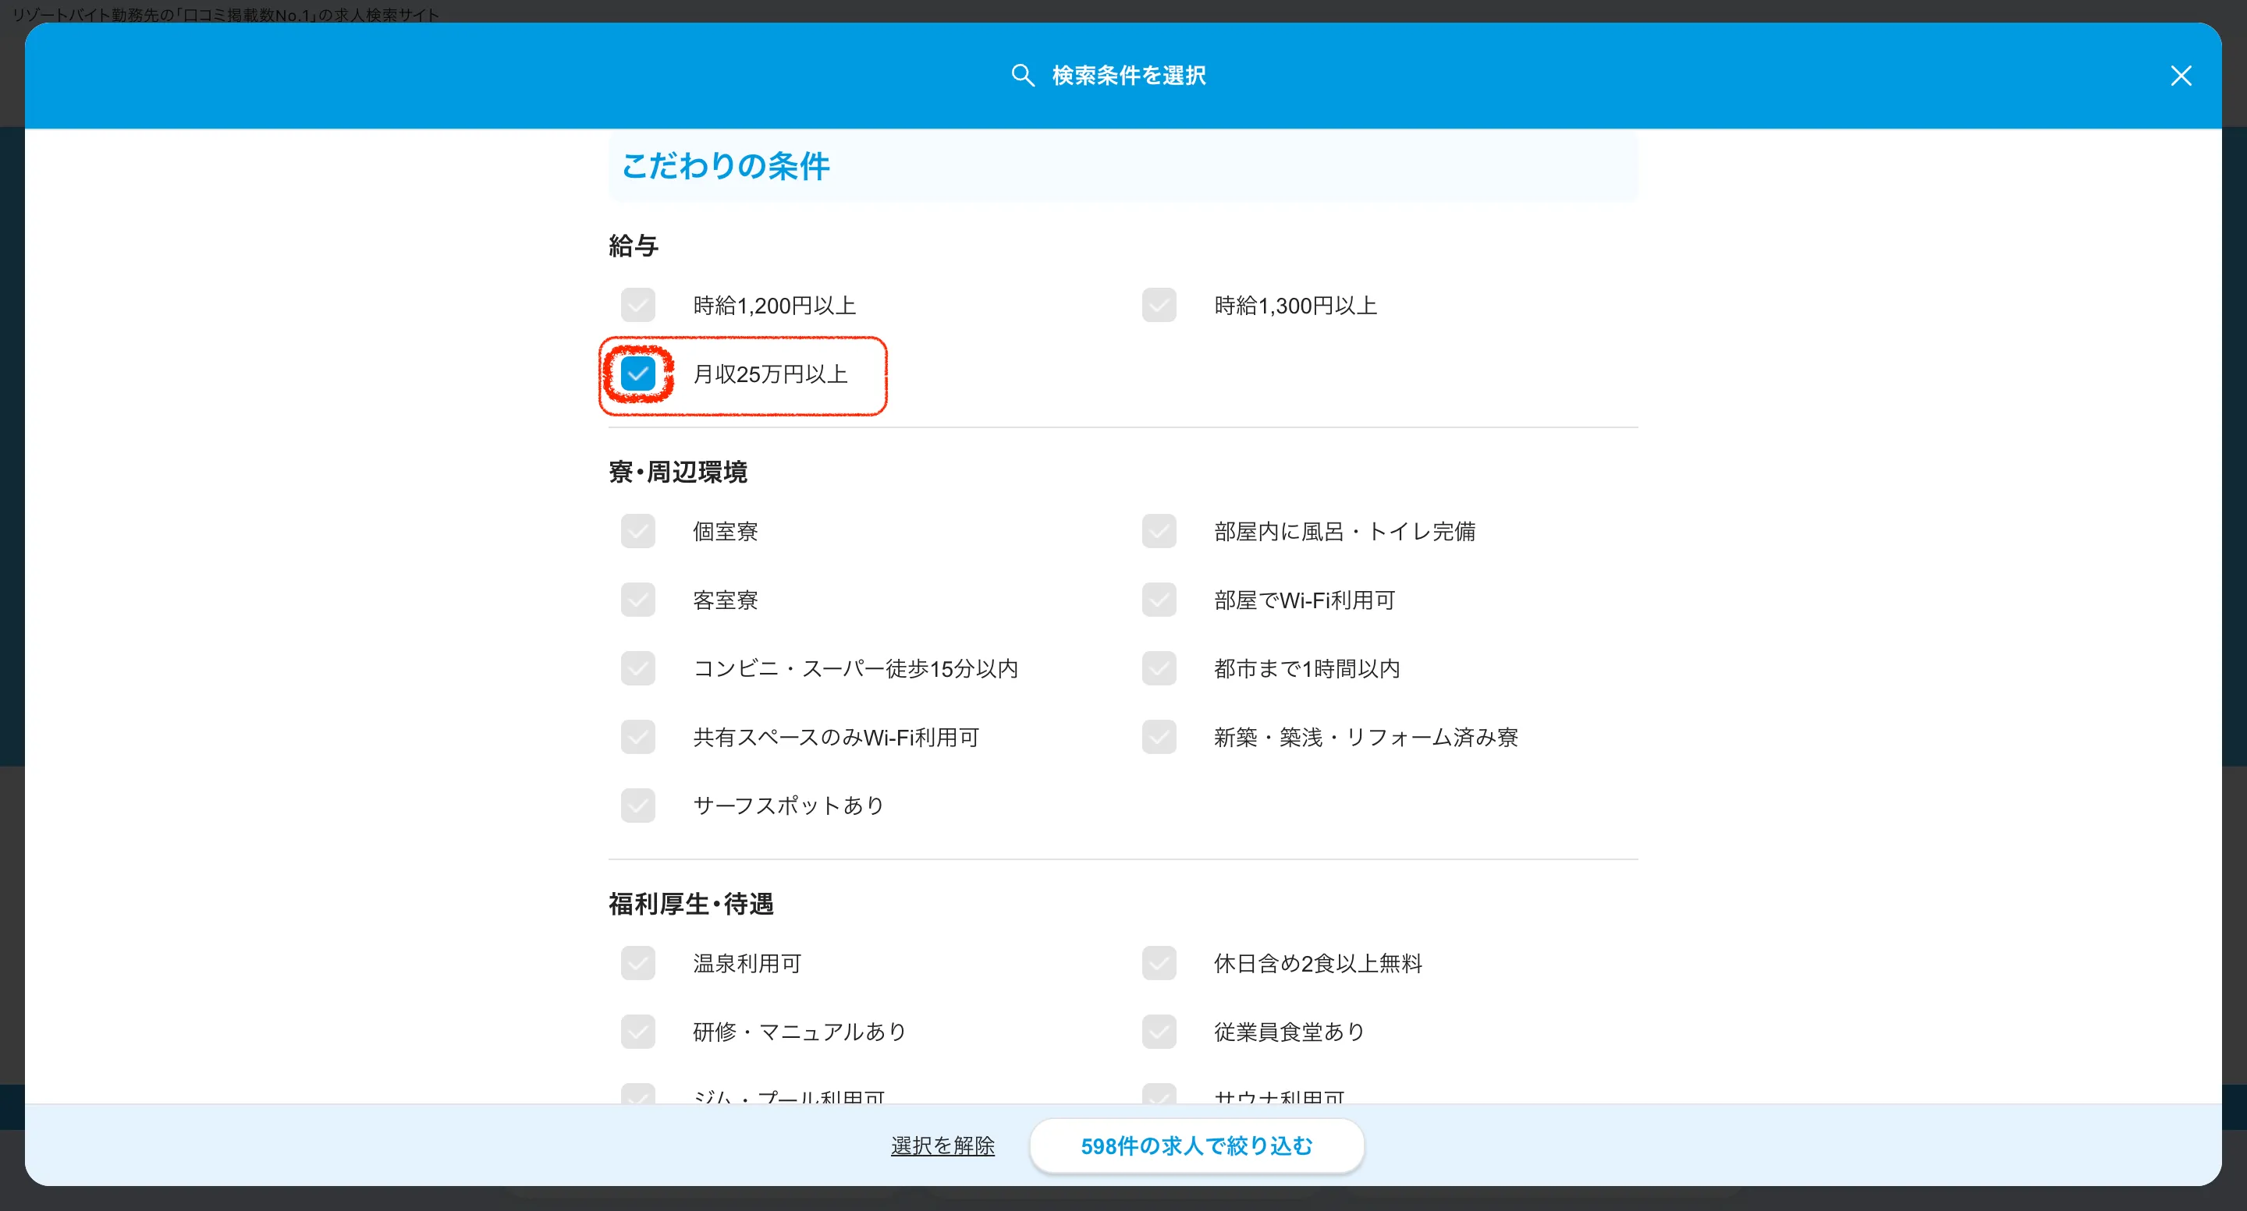Enable 共有スペースのみWi-Fi利用可 filter
2247x1211 pixels.
637,737
